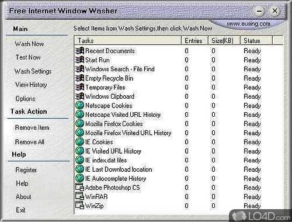Click globe icon beside Mozilla Firefox Visited URL History
292x222 pixels.
[x=79, y=133]
